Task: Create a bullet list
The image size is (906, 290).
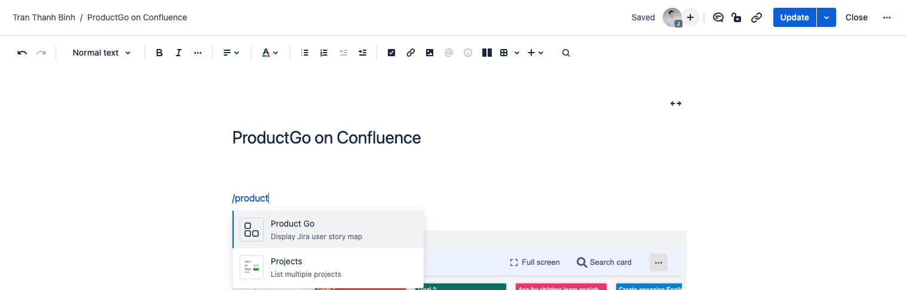Action: point(305,53)
